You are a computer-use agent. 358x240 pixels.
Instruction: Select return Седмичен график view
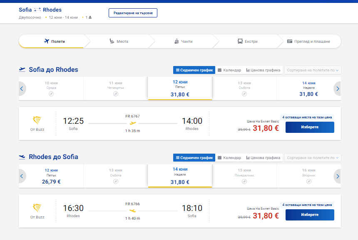(x=194, y=157)
